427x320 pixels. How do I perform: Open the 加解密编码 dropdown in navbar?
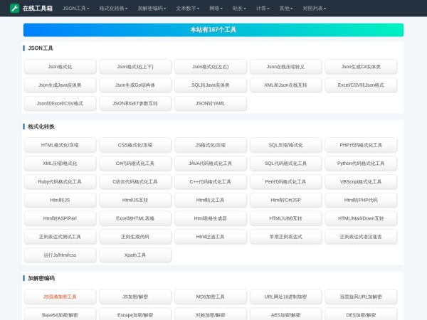(x=152, y=9)
